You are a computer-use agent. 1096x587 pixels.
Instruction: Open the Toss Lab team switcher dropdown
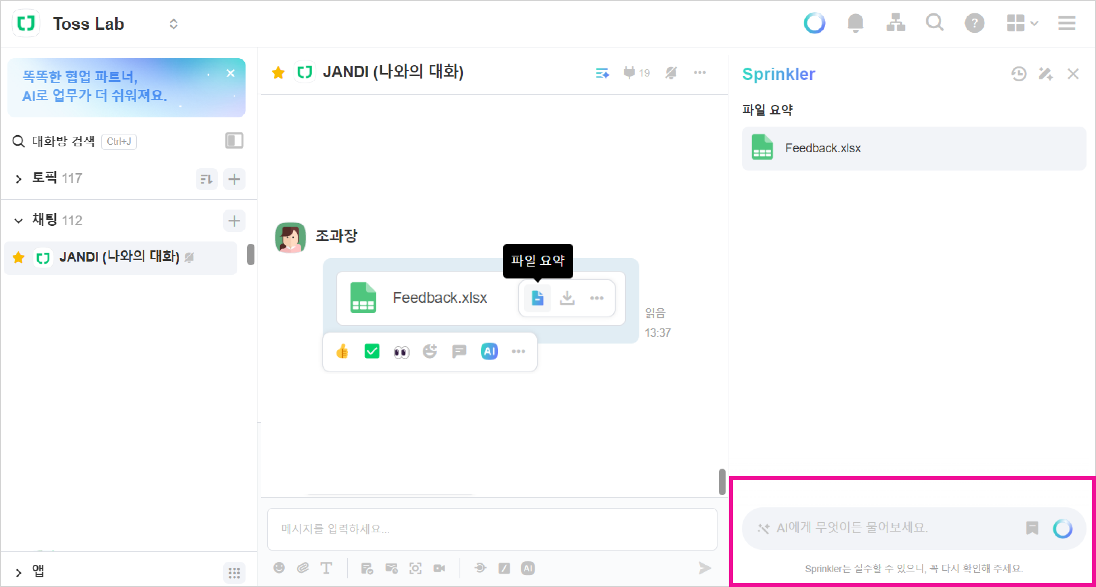coord(173,24)
